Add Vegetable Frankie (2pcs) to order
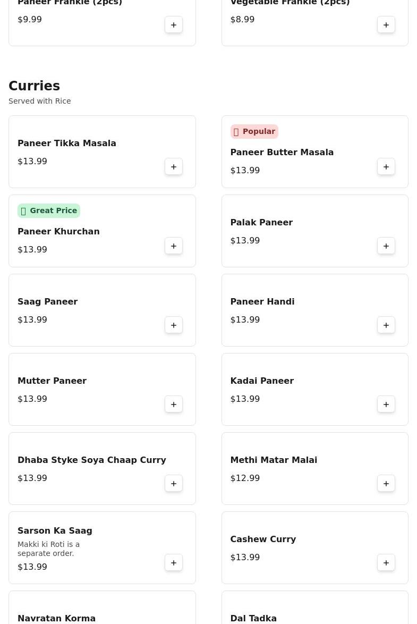 386,25
